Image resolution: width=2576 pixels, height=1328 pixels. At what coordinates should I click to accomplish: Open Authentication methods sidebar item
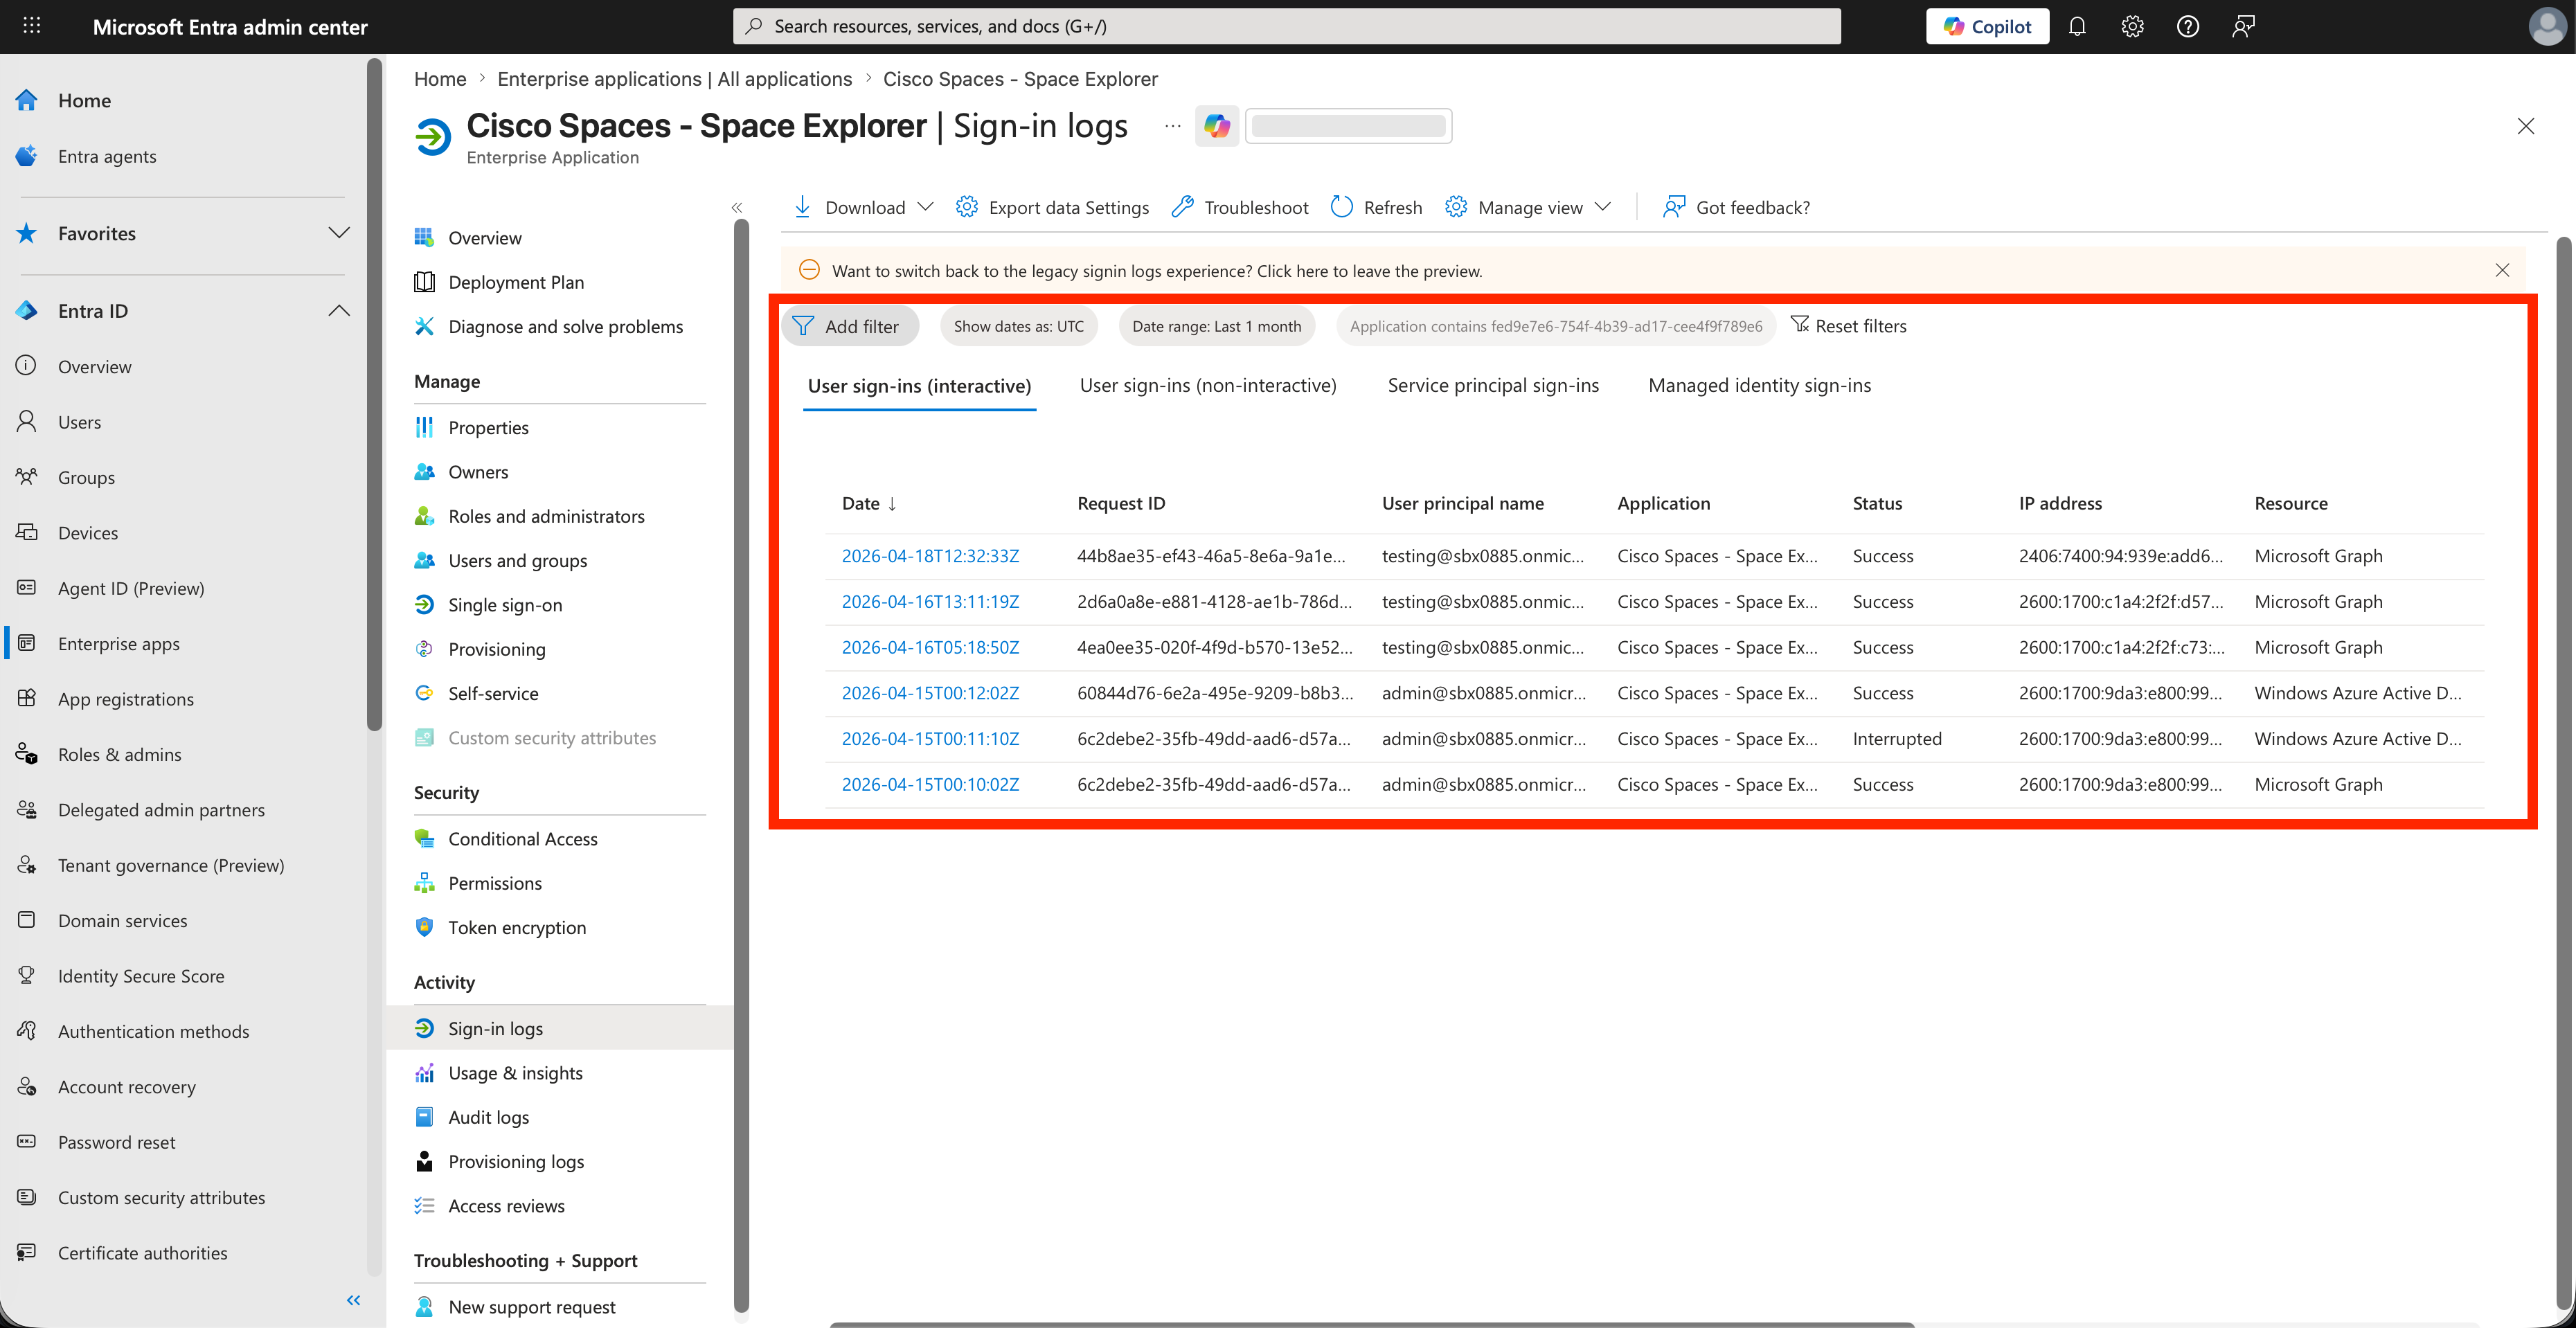pos(153,1031)
